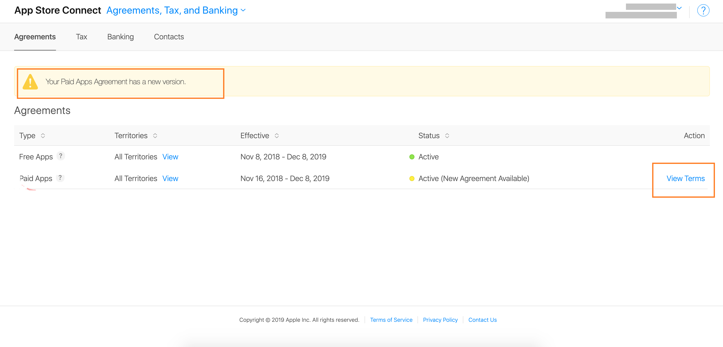Click the Status column header label
Screen dimensions: 723x347
(429, 136)
